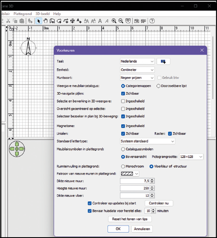Select the arrow selection tool in toolbar

(x=39, y=21)
